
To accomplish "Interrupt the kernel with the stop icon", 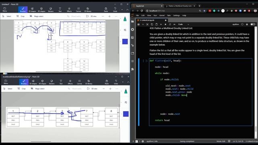I will click(165, 24).
